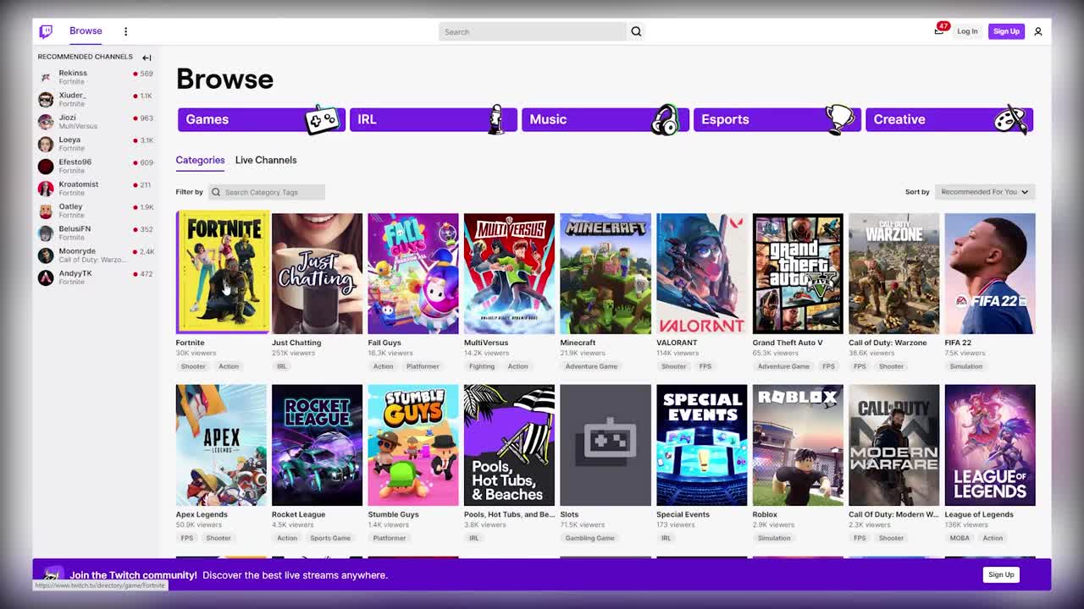
Task: Switch to the Categories tab
Action: (x=200, y=160)
